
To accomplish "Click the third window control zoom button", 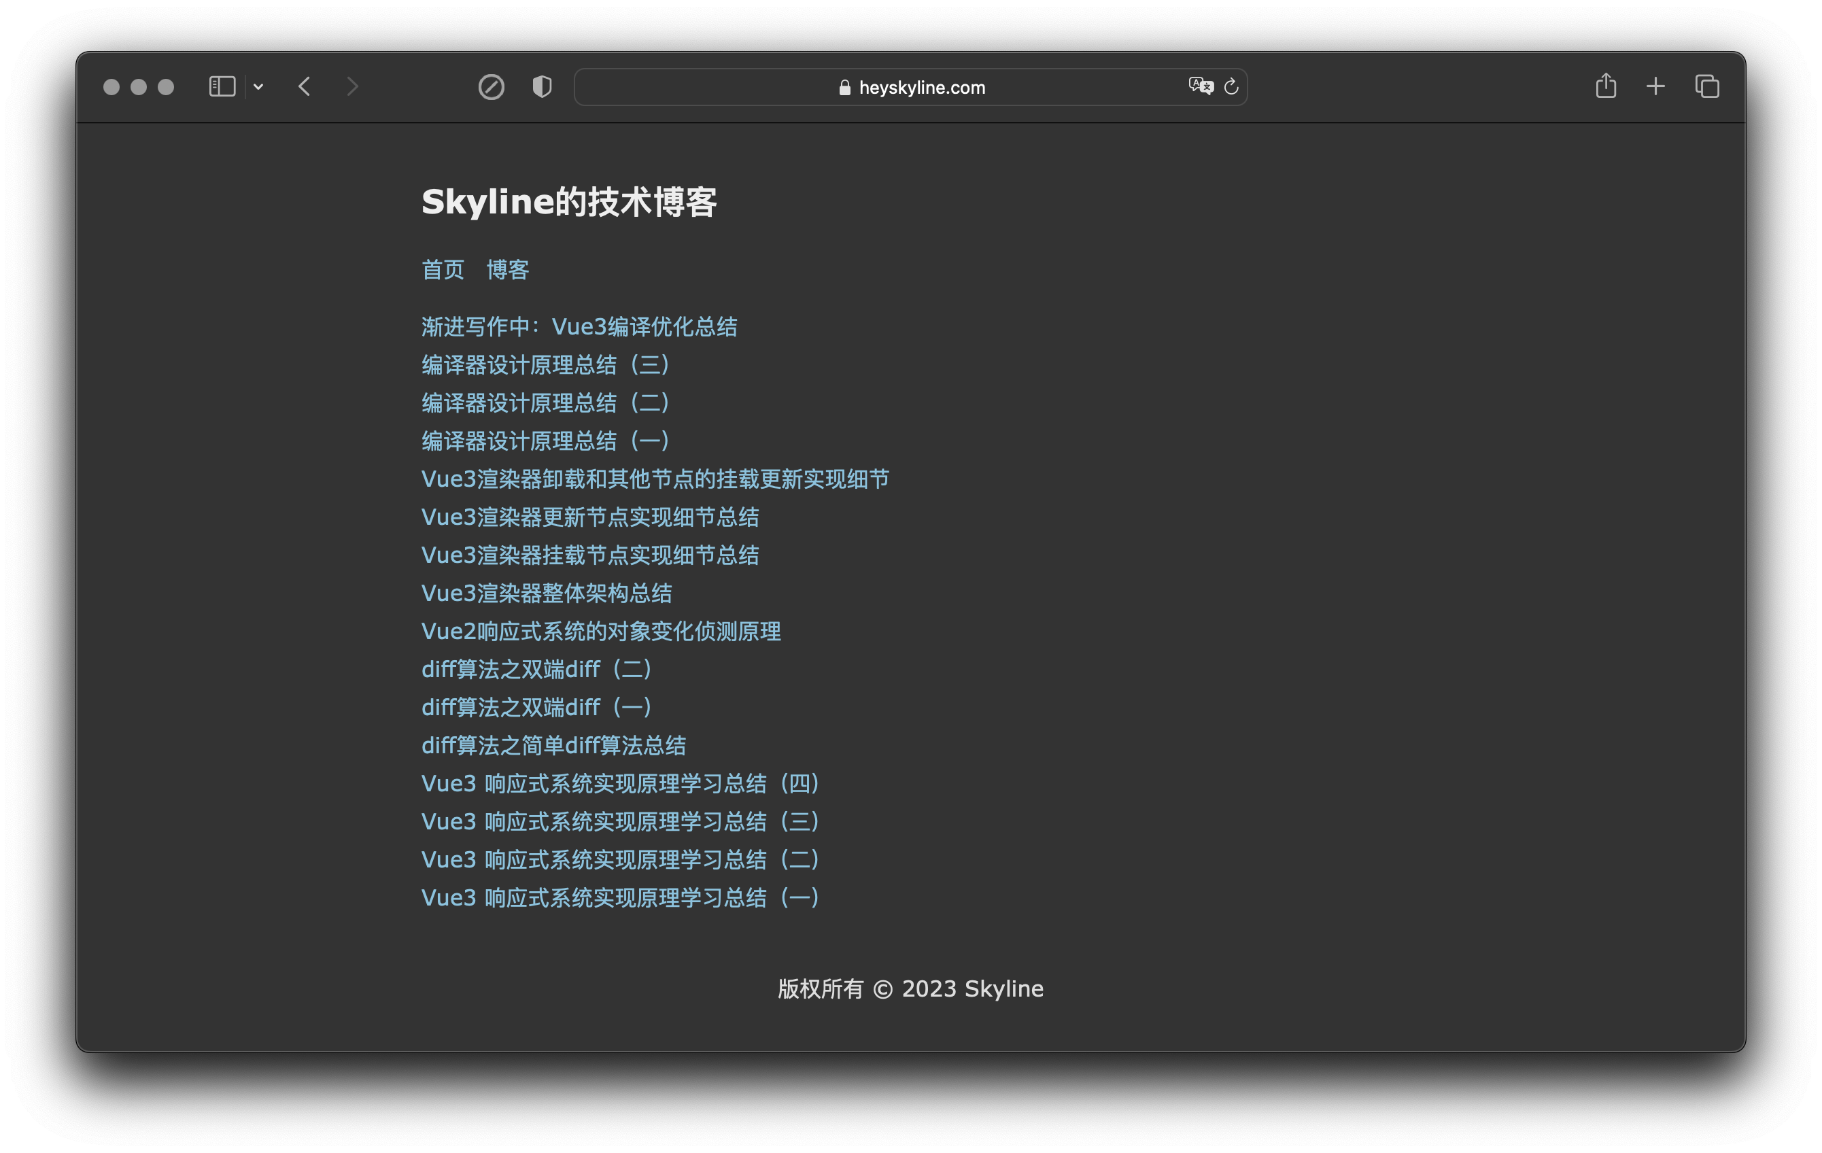I will (166, 87).
